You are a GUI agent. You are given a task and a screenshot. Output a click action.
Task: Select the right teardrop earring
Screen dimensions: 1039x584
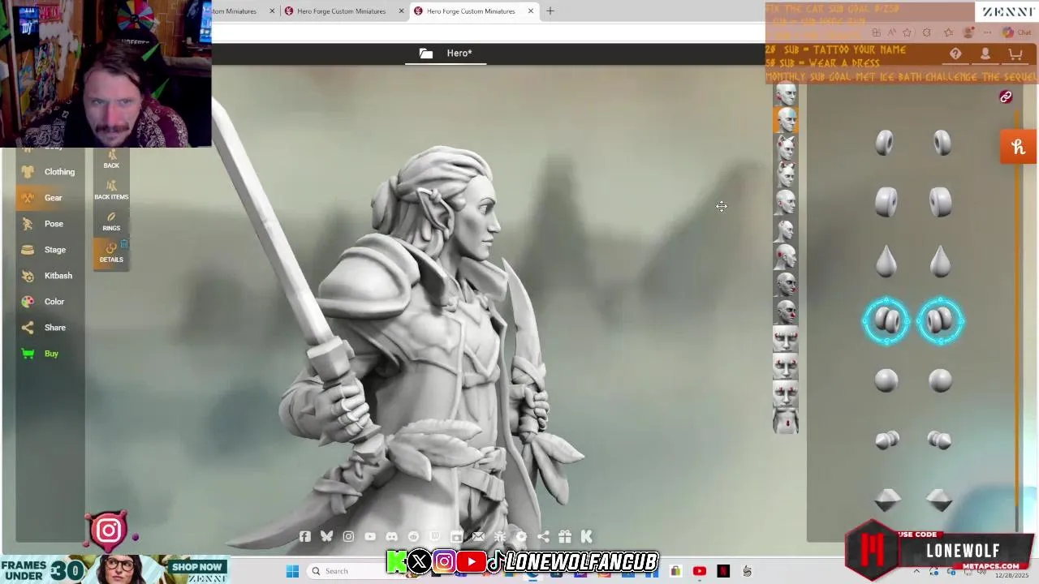coord(941,261)
